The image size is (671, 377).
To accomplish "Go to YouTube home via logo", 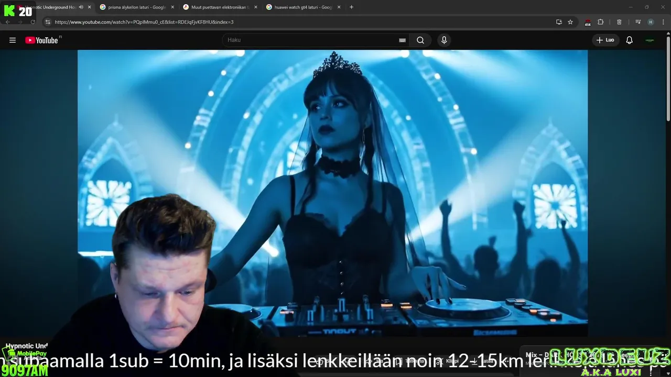I will [42, 40].
